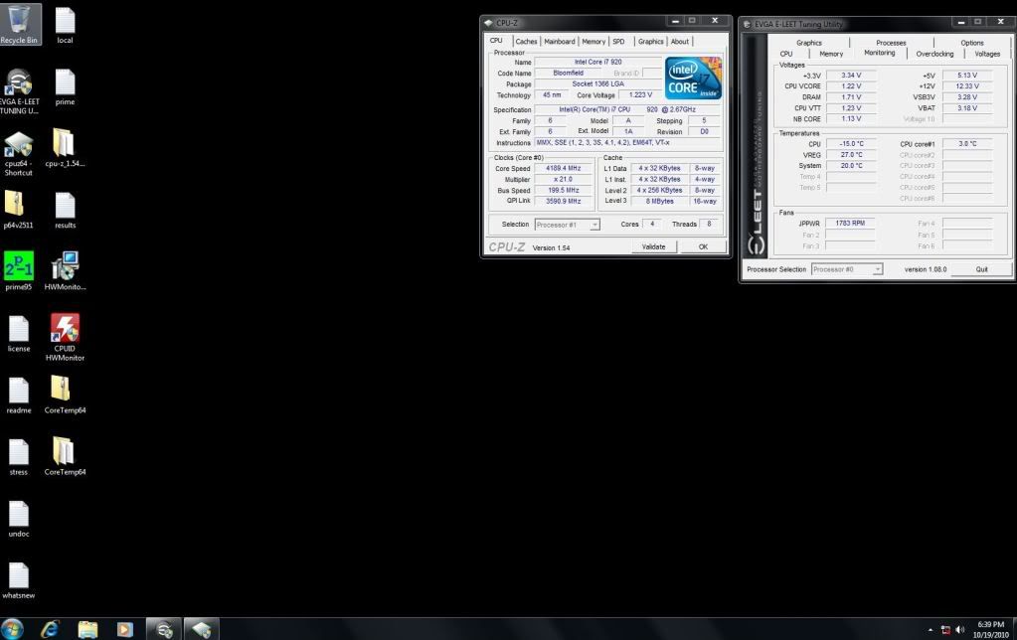Select the CPU tab in CPU-Z
This screenshot has height=640, width=1017.
tap(496, 40)
